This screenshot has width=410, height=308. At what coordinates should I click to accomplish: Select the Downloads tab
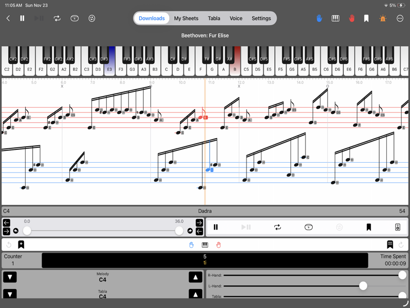[153, 18]
